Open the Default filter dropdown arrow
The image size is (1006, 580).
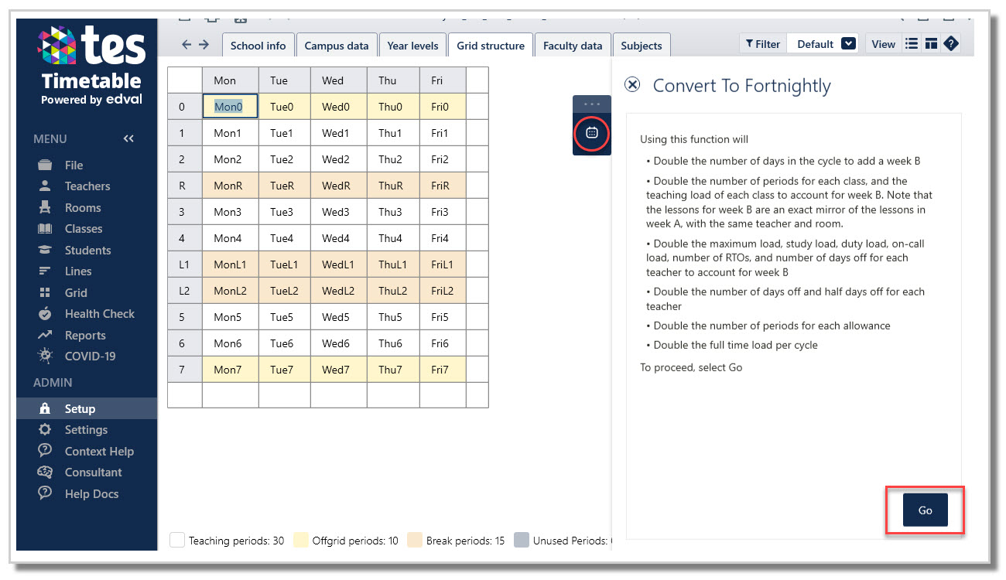tap(848, 44)
